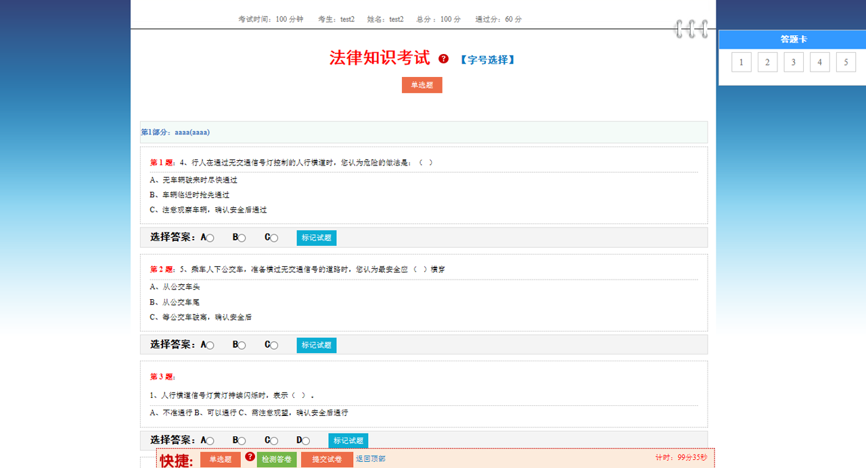The image size is (866, 468).
Task: Mark question 3 with 标记试题 button
Action: pyautogui.click(x=348, y=440)
